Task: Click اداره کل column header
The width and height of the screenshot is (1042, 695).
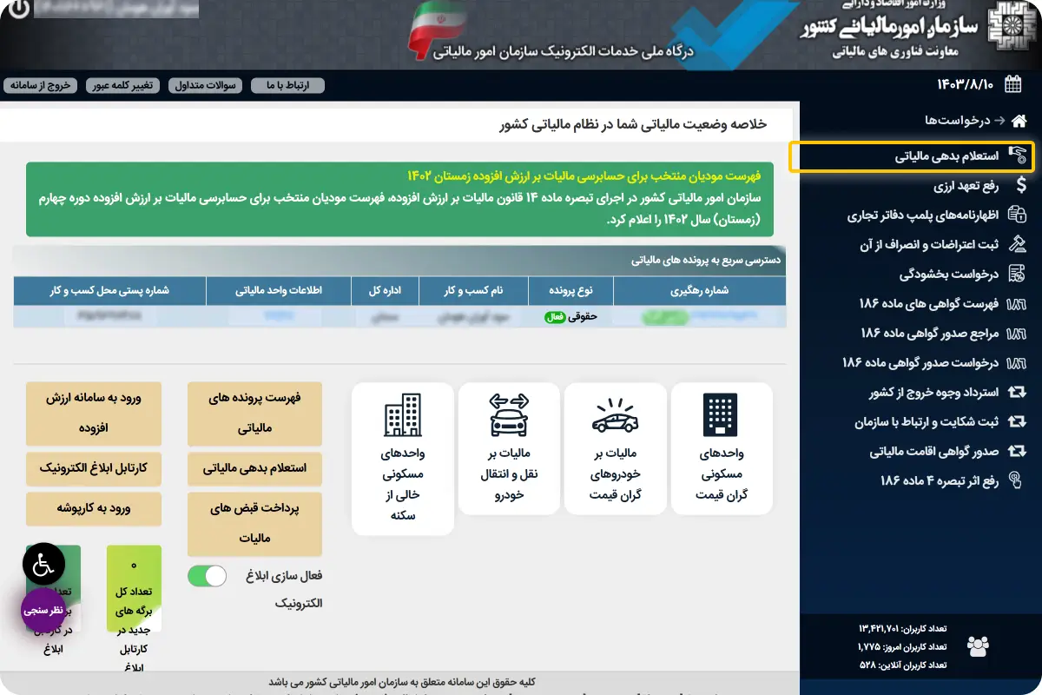Action: tap(385, 291)
